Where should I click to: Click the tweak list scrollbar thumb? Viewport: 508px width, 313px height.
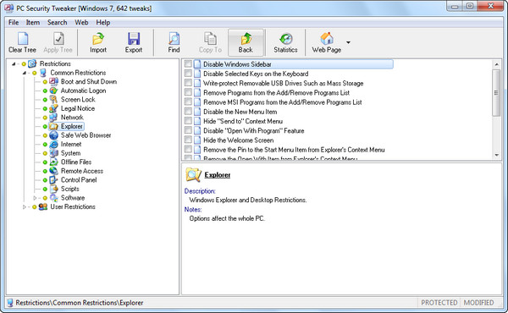[x=496, y=92]
